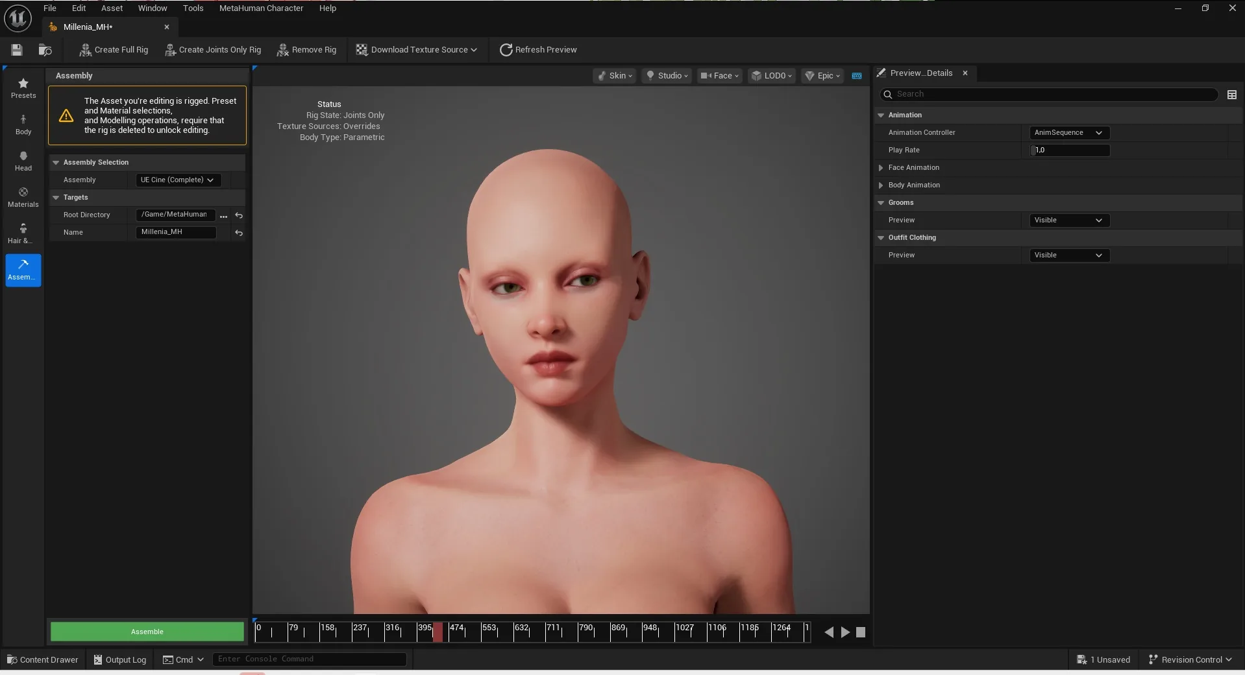Image resolution: width=1245 pixels, height=675 pixels.
Task: Click Create Full Rig
Action: (x=114, y=50)
